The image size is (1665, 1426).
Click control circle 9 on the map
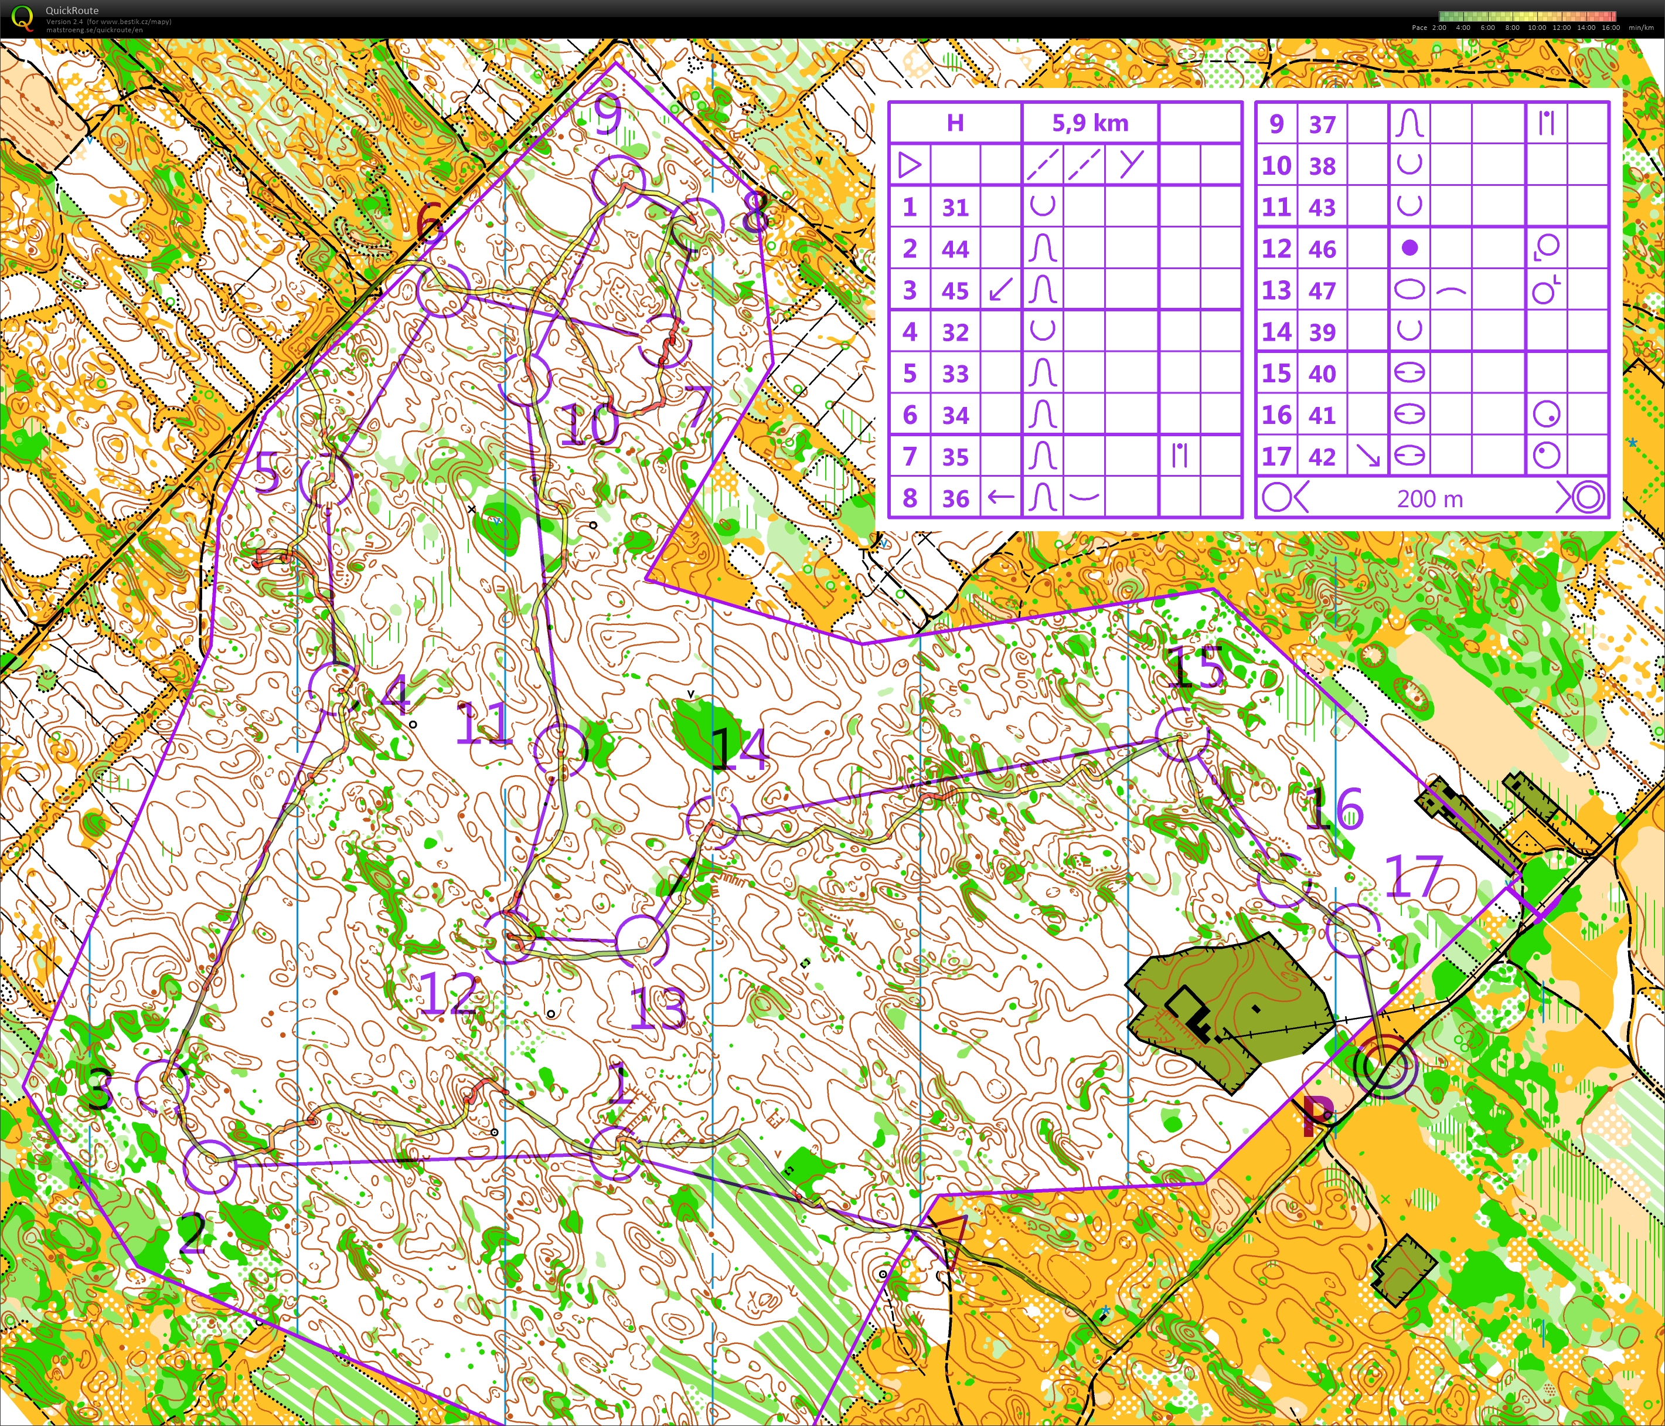619,181
